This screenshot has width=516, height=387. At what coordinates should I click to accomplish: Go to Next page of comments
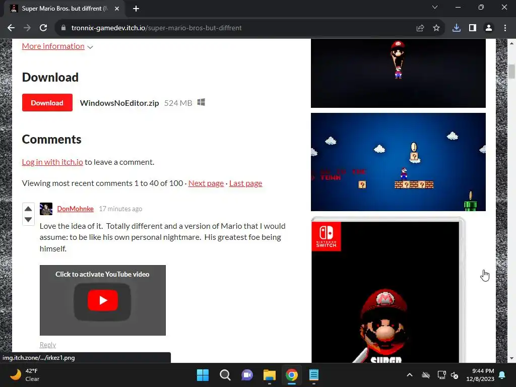(206, 183)
